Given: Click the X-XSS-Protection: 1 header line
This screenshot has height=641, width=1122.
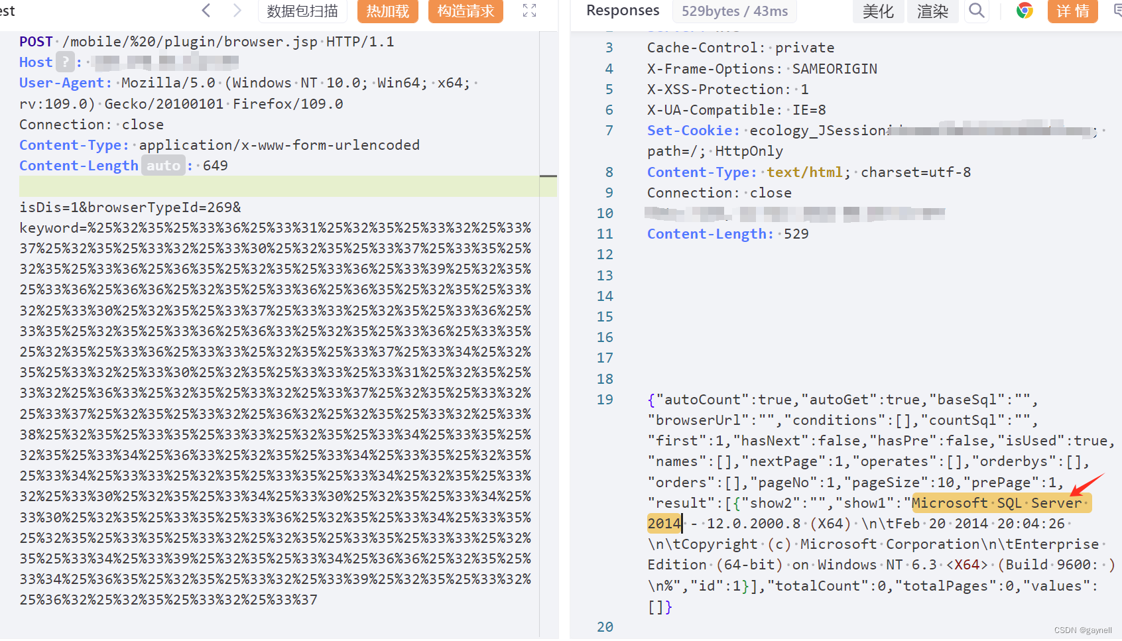Looking at the screenshot, I should (x=728, y=89).
